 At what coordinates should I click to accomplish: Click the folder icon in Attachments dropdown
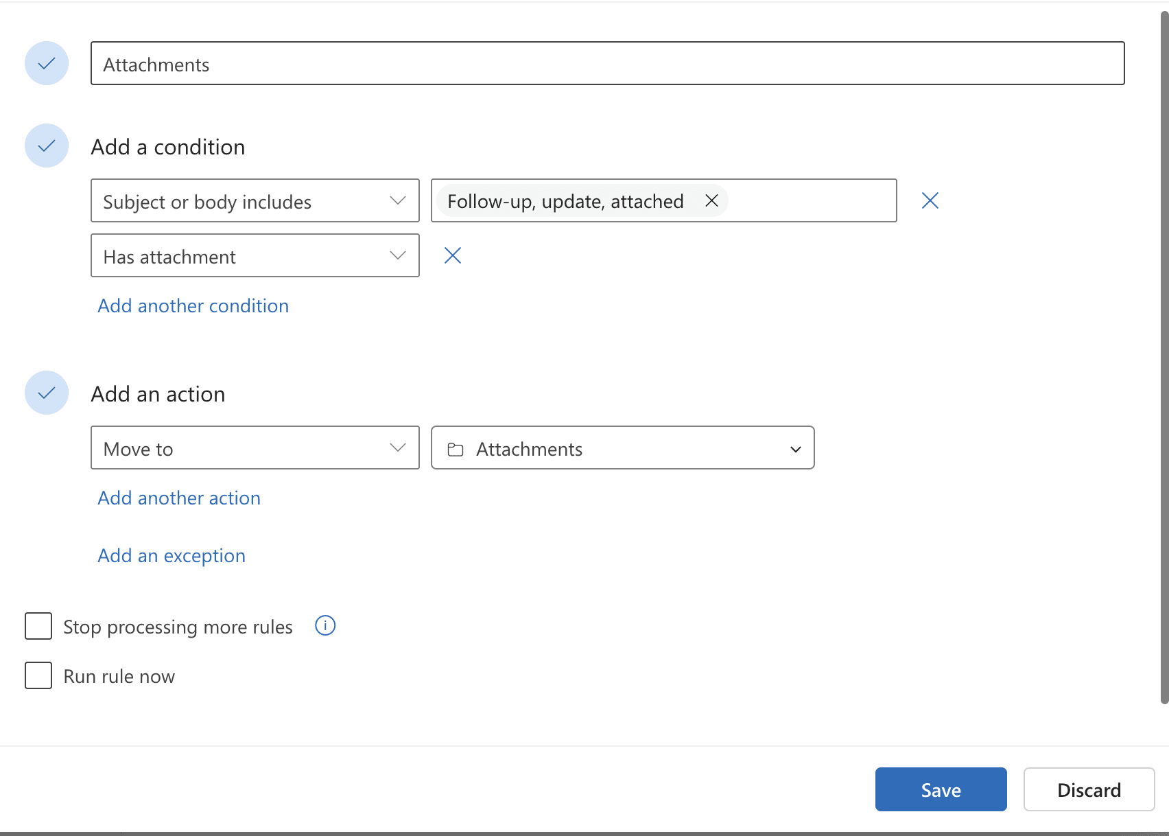456,450
